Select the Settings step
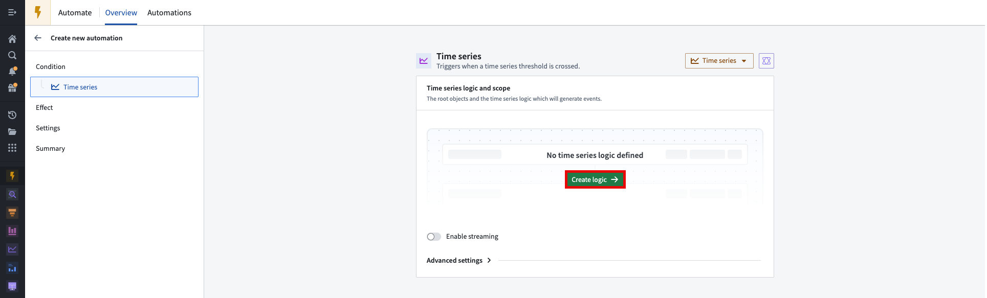Screen dimensions: 987x298 click(x=48, y=128)
